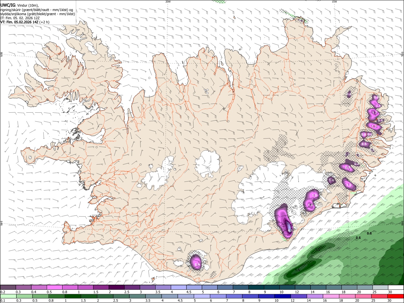Click the 0.9 value on the southern glacier
The height and width of the screenshot is (303, 404).
pyautogui.click(x=197, y=264)
